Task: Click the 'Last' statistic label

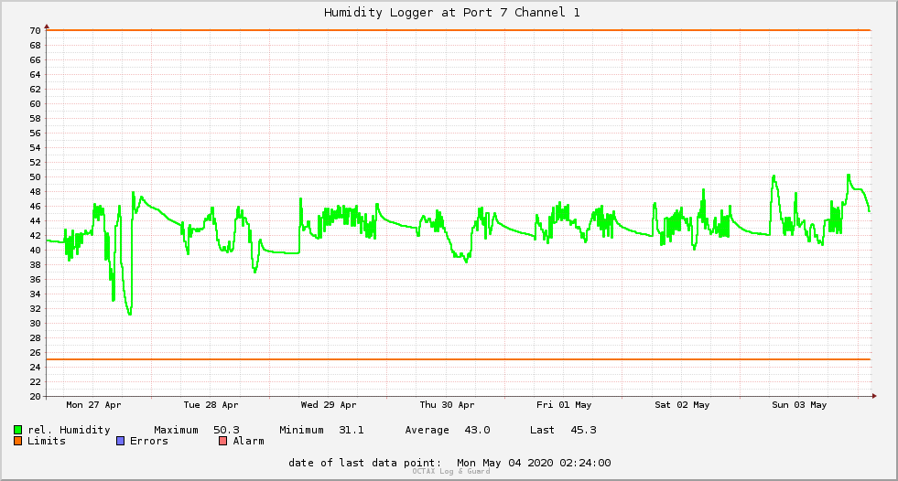Action: click(542, 430)
